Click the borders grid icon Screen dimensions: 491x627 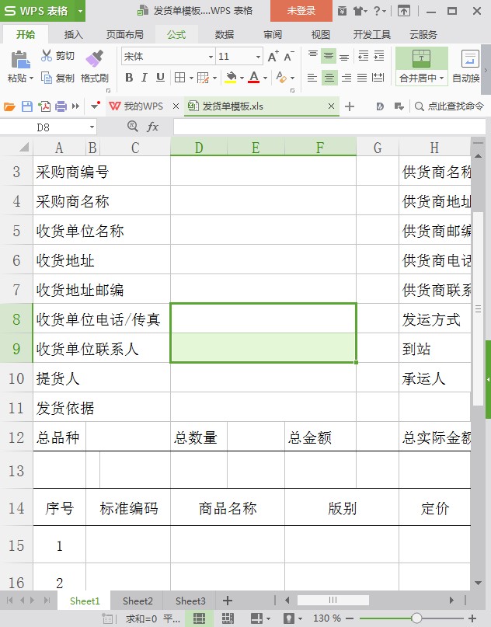[x=180, y=77]
